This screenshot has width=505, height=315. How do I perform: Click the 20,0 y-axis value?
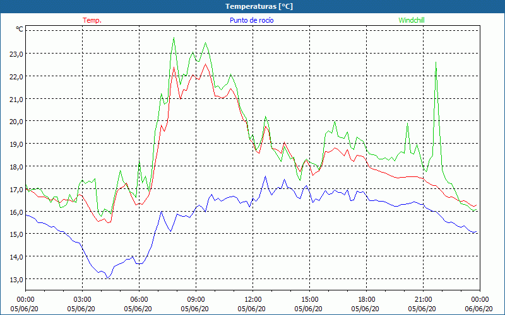(16, 122)
